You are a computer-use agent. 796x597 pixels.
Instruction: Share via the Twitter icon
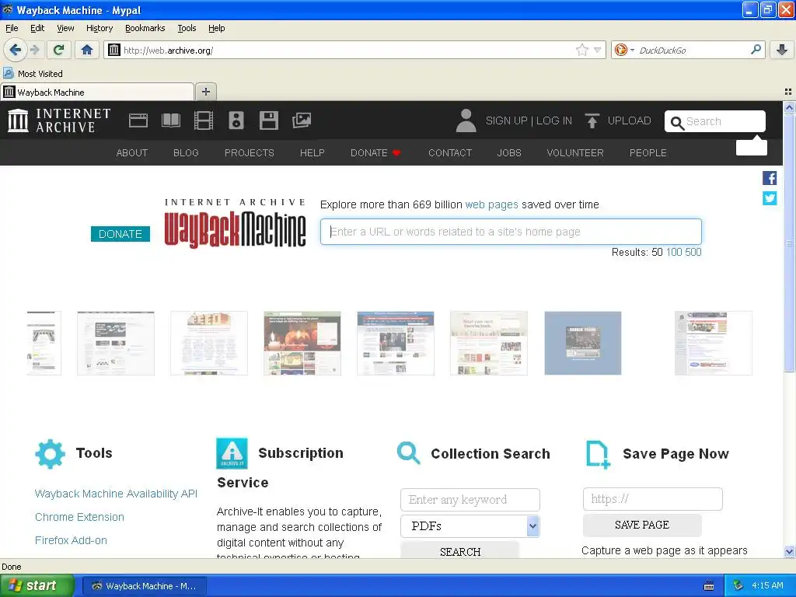point(770,198)
